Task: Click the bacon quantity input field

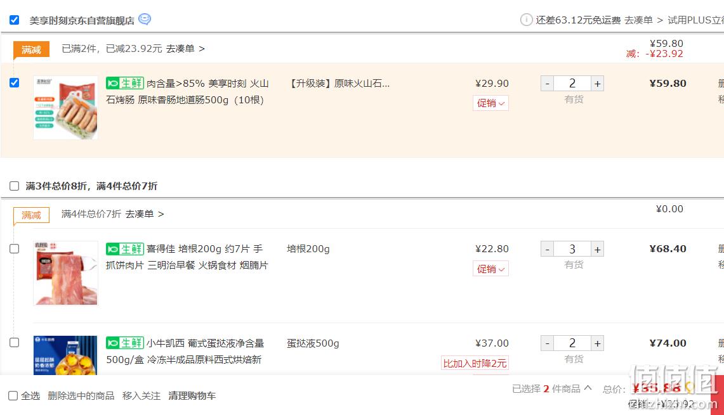Action: coord(572,249)
